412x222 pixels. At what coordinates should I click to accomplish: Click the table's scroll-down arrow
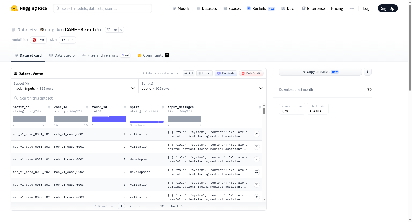[264, 199]
